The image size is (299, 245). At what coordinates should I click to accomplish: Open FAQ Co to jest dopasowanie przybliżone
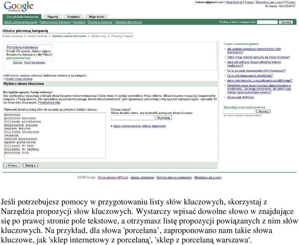click(x=250, y=75)
